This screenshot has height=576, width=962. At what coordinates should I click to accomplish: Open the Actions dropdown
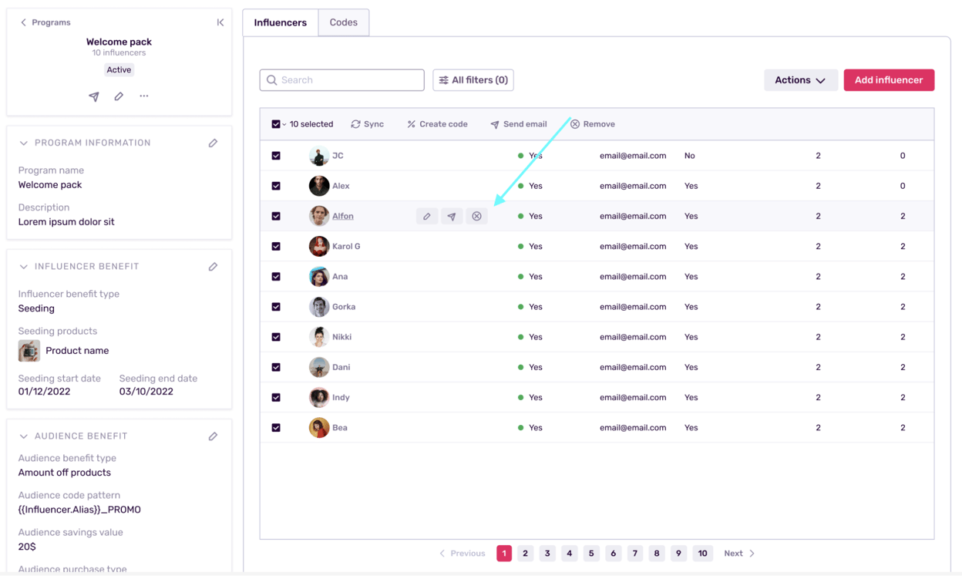point(801,79)
